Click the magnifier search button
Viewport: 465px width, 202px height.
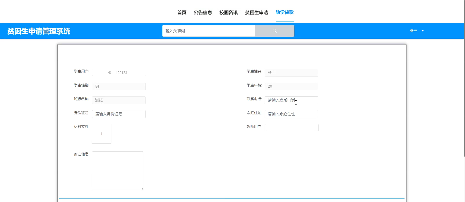coord(274,31)
